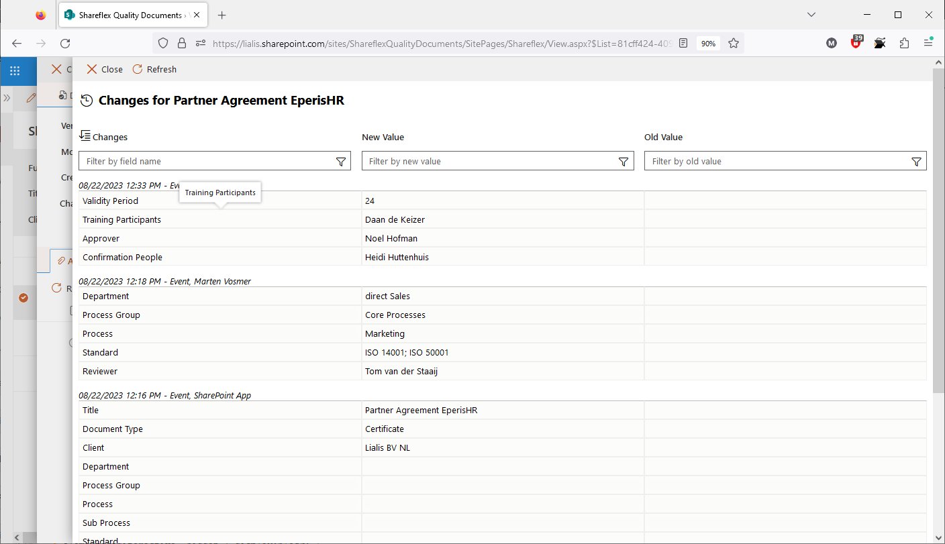Go back with browser back arrow
This screenshot has height=544, width=945.
[17, 43]
